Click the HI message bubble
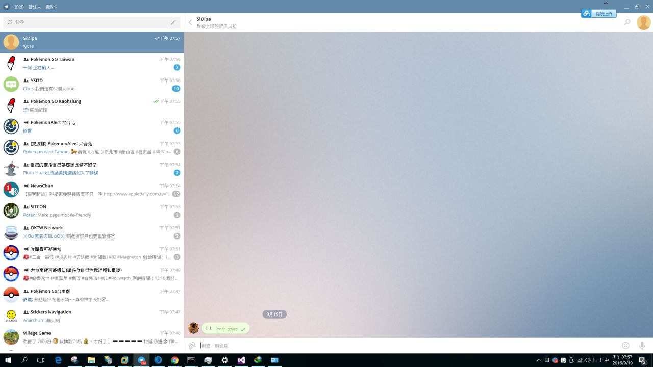The image size is (653, 367). tap(225, 329)
